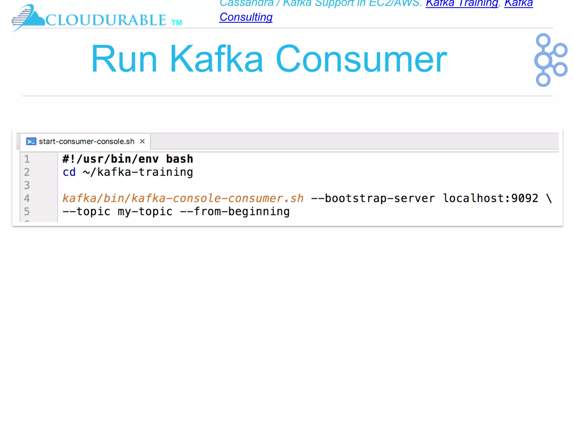Click the #!/usr/bin/env bash shebang line
This screenshot has width=575, height=431.
128,159
